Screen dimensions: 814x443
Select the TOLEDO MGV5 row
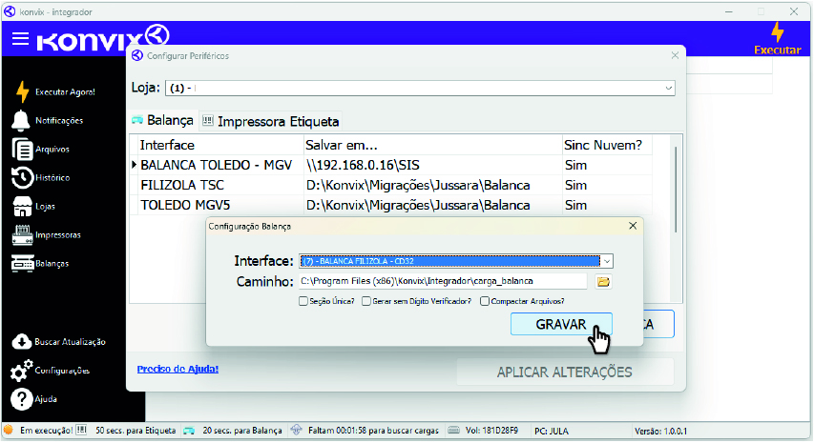point(390,206)
